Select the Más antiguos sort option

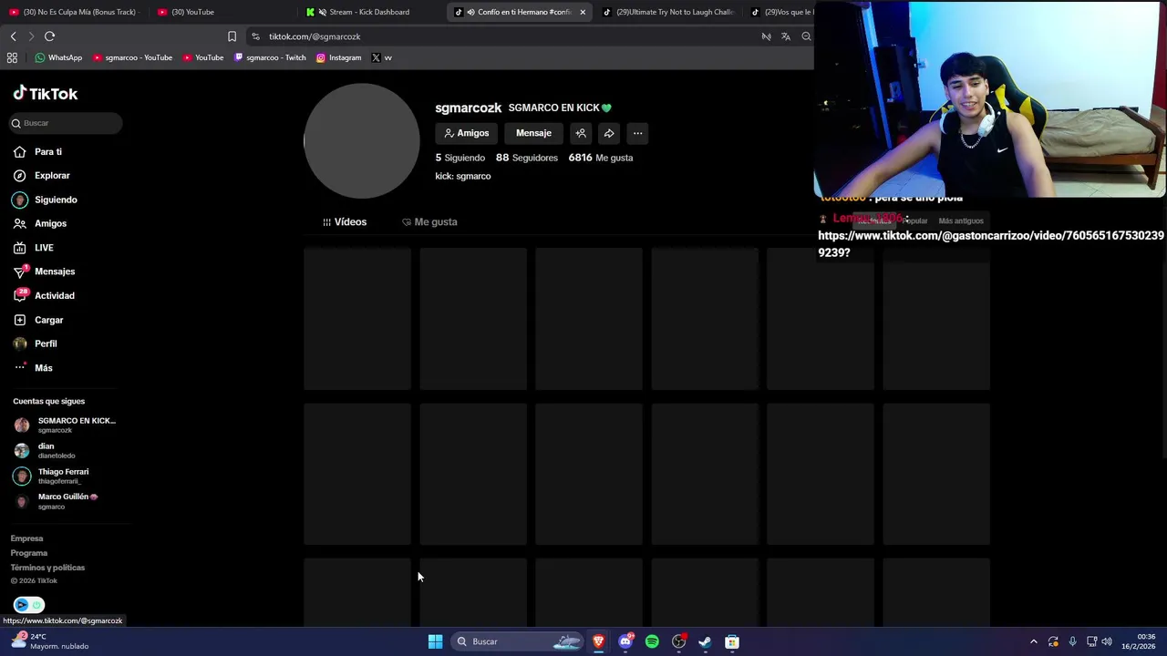pyautogui.click(x=961, y=220)
